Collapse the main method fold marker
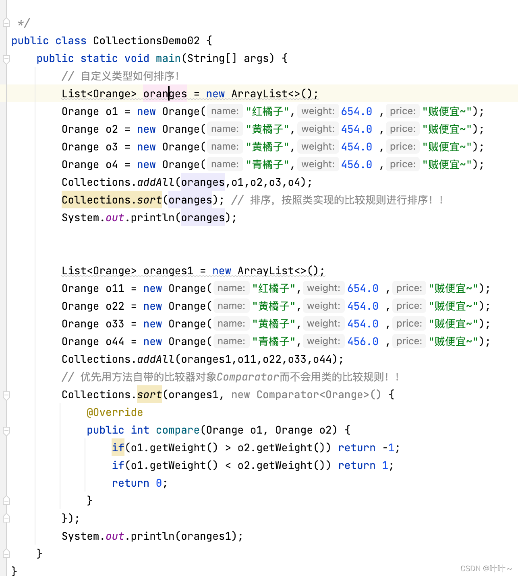Image resolution: width=518 pixels, height=576 pixels. (x=6, y=59)
